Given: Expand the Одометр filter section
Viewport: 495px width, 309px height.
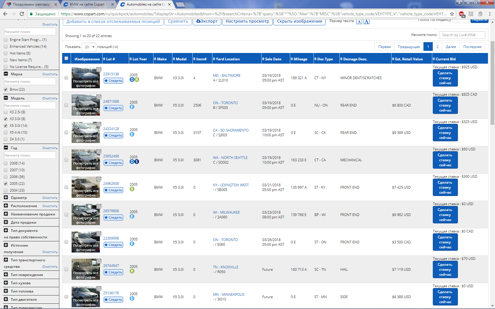Looking at the screenshot, I should coord(6,197).
